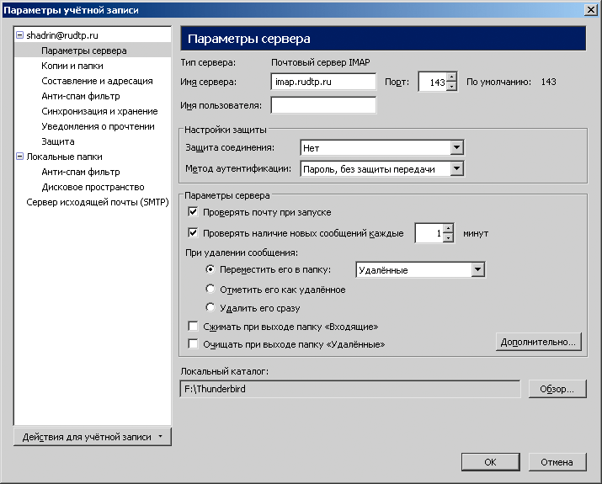This screenshot has width=602, height=484.
Task: Click the Отмена button
Action: pos(557,462)
